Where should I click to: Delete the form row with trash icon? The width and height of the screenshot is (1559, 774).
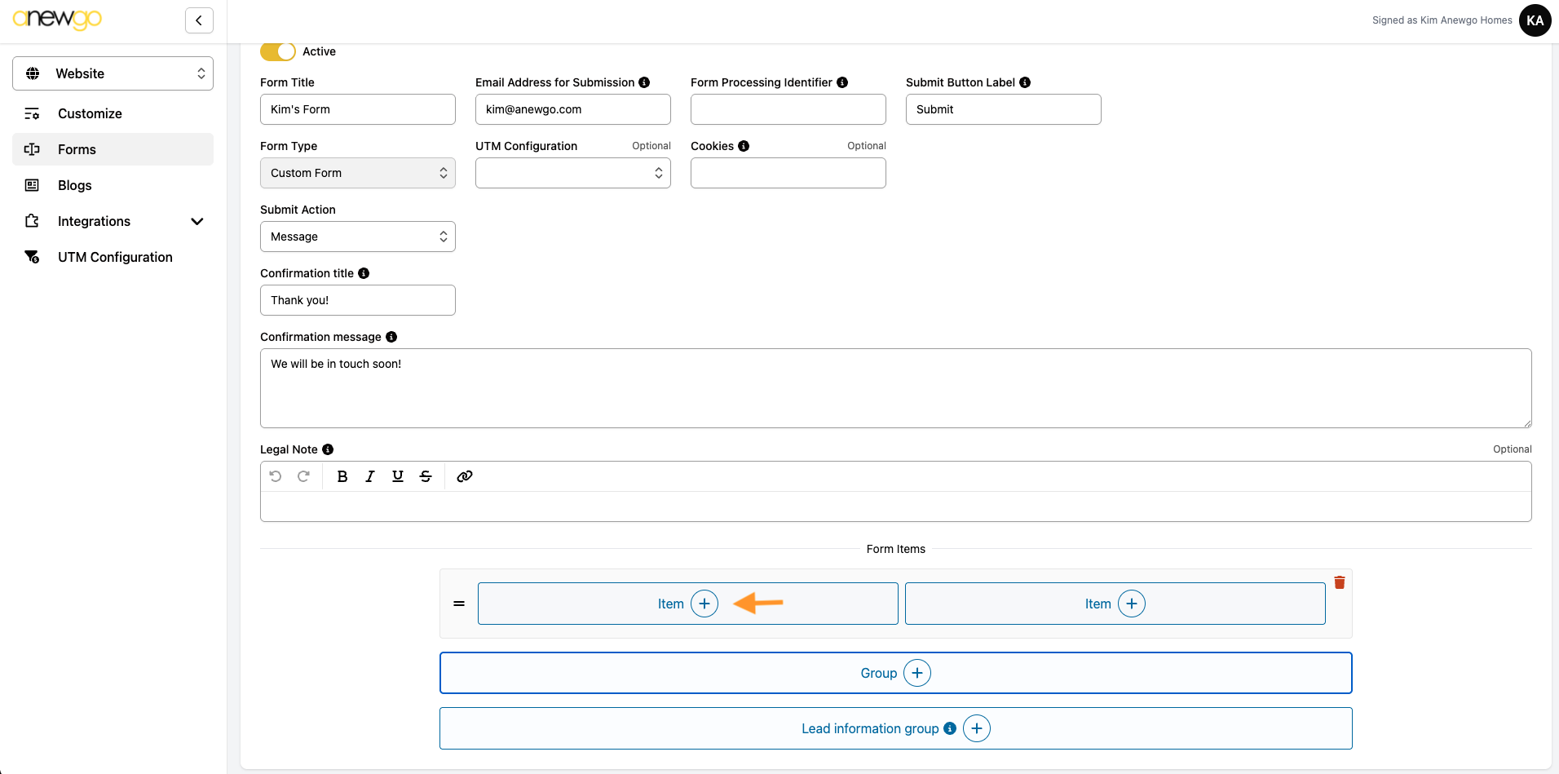tap(1339, 582)
